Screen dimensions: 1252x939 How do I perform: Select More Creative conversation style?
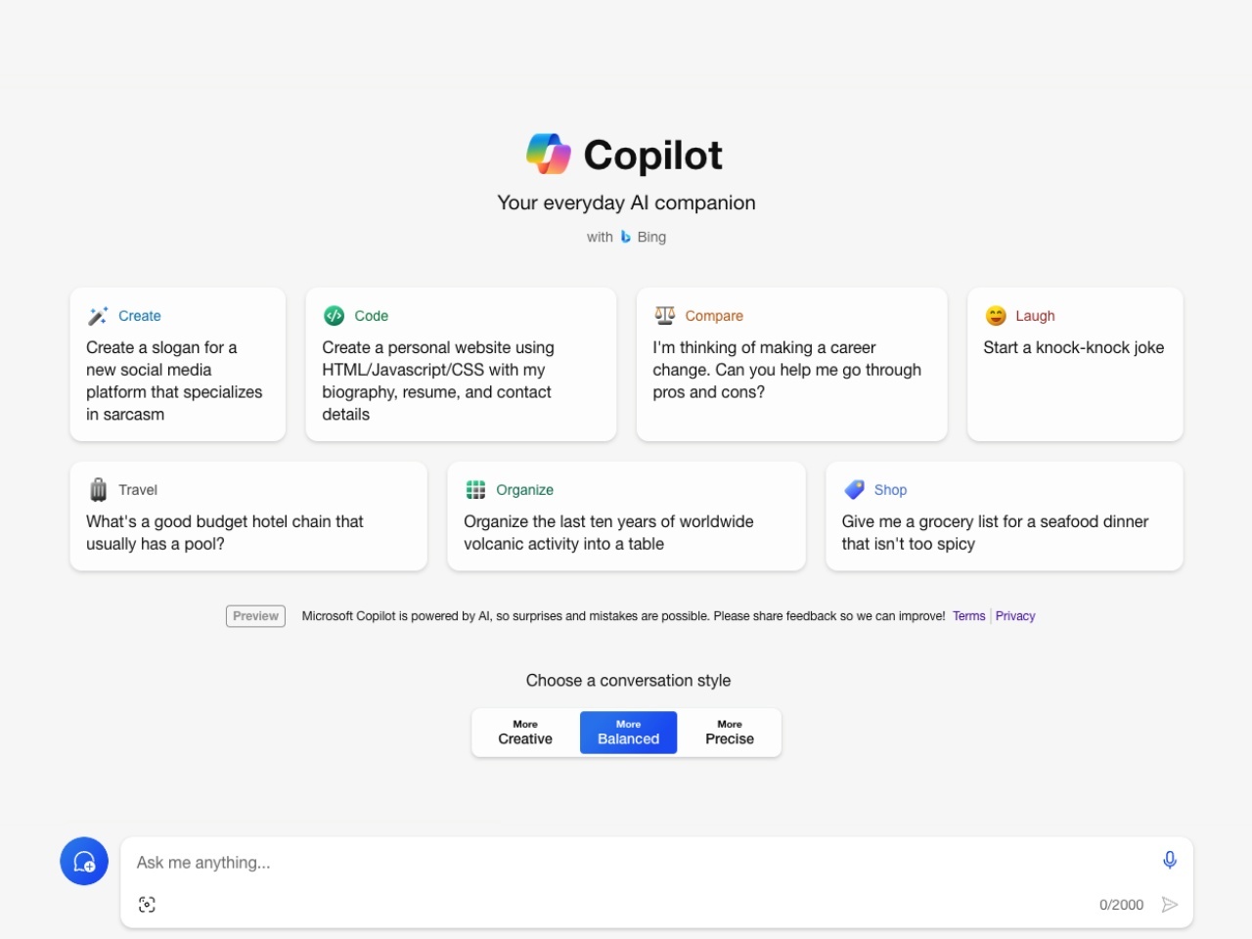point(525,733)
